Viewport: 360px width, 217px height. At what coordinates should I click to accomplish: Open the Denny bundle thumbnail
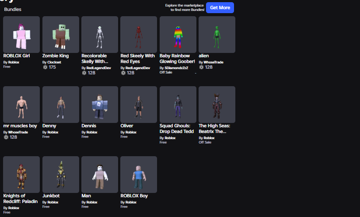61,105
